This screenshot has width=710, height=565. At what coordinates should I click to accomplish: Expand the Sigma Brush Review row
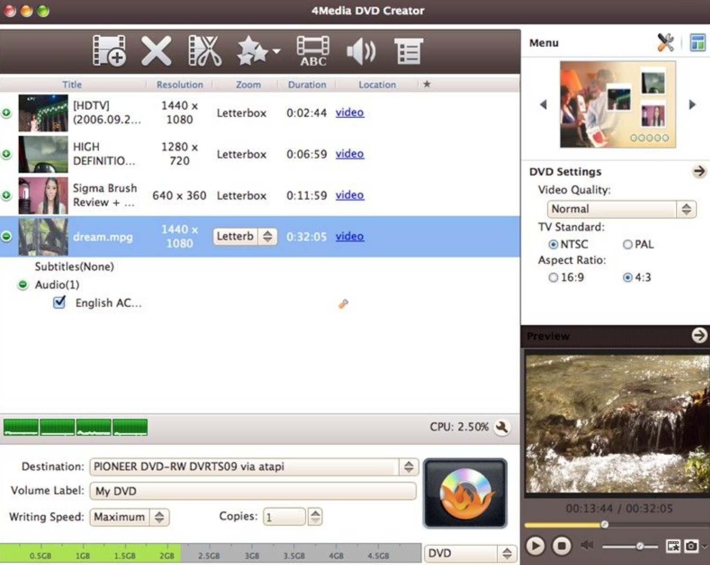(x=6, y=195)
